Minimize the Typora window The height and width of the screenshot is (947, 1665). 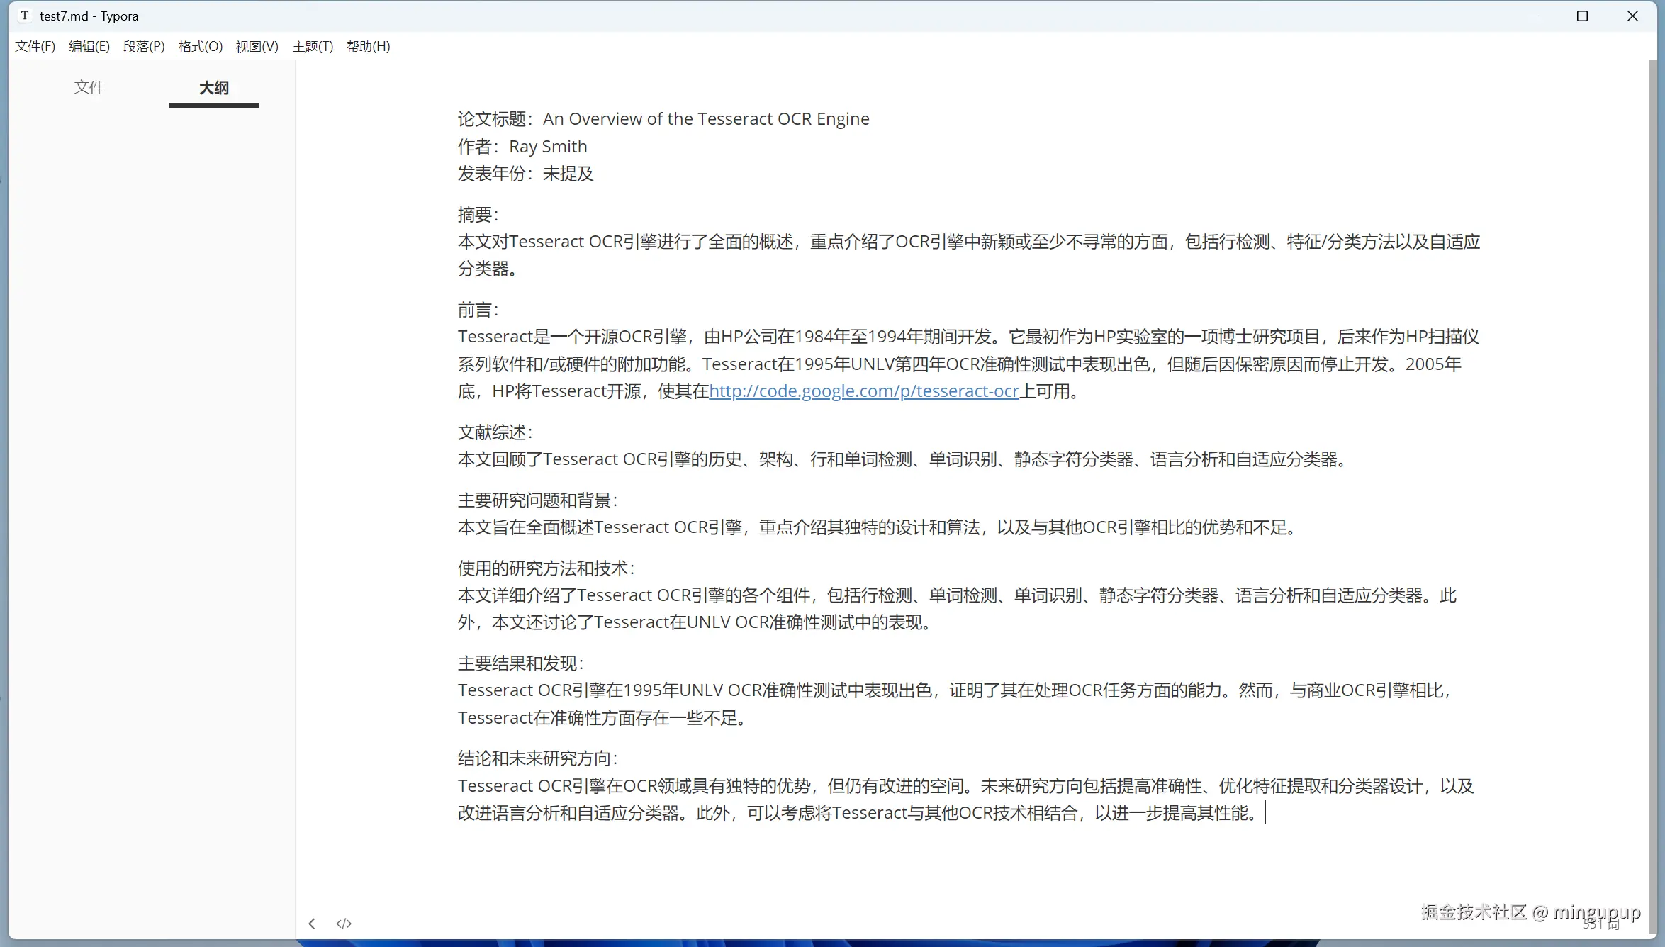(1534, 16)
